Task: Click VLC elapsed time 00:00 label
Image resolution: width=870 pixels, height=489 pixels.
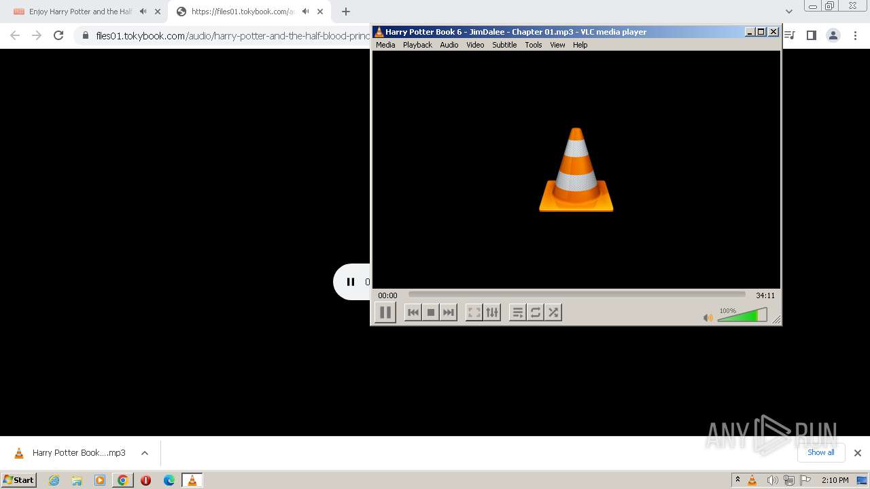Action: tap(387, 295)
